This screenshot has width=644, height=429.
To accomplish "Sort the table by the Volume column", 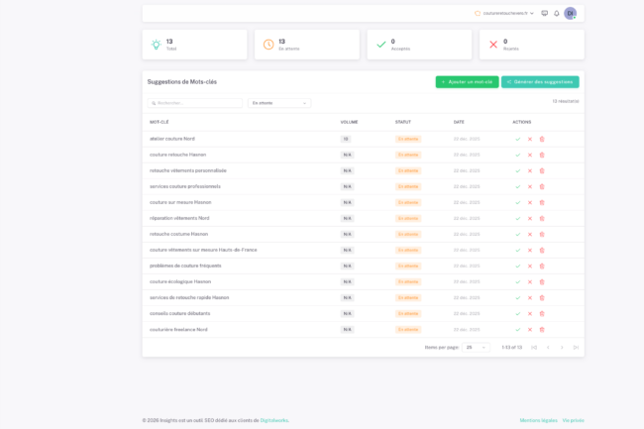I will pos(349,122).
